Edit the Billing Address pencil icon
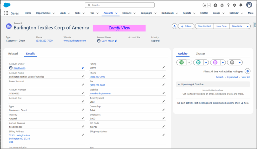257x149 pixels. [83, 135]
